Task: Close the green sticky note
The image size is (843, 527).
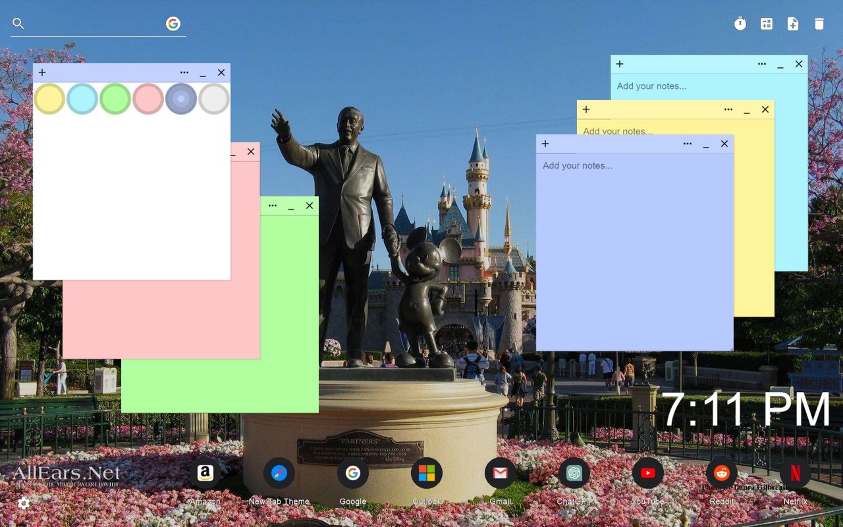Action: click(310, 206)
